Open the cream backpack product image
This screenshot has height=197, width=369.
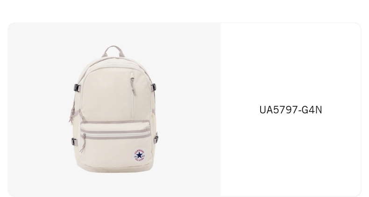[x=114, y=109]
